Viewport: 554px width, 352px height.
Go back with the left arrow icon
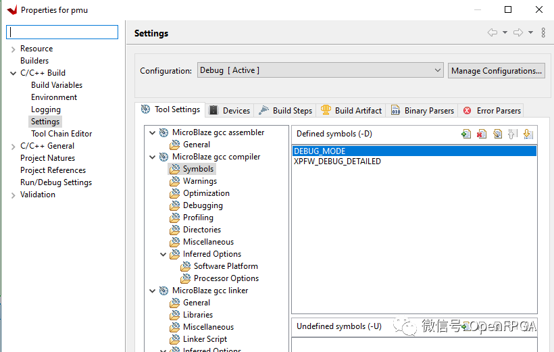click(x=493, y=33)
